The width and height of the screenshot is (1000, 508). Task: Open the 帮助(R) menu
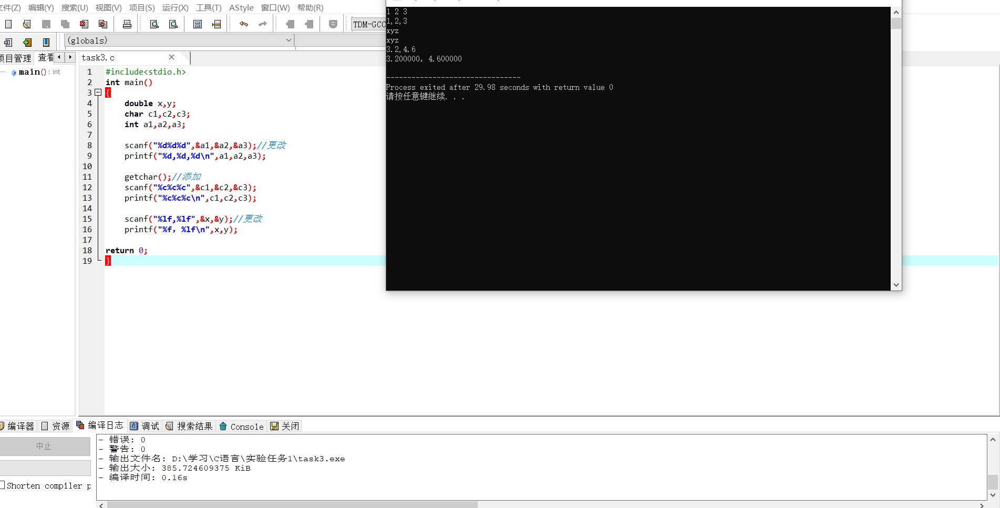[311, 7]
